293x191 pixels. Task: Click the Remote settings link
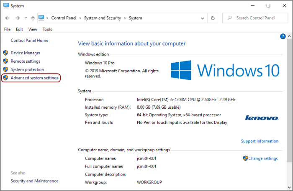click(26, 61)
